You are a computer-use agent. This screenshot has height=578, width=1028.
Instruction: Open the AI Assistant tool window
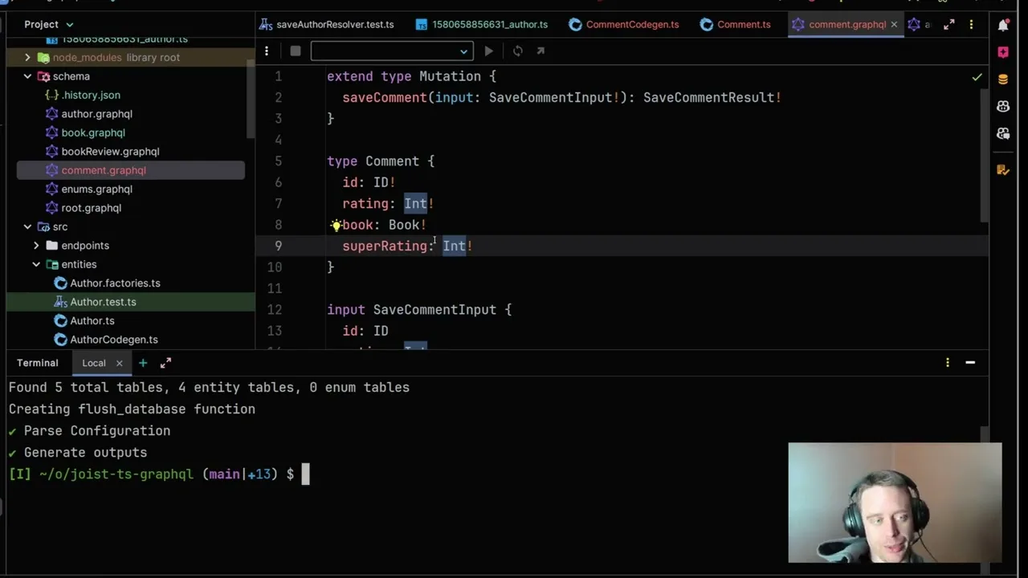pyautogui.click(x=1003, y=52)
